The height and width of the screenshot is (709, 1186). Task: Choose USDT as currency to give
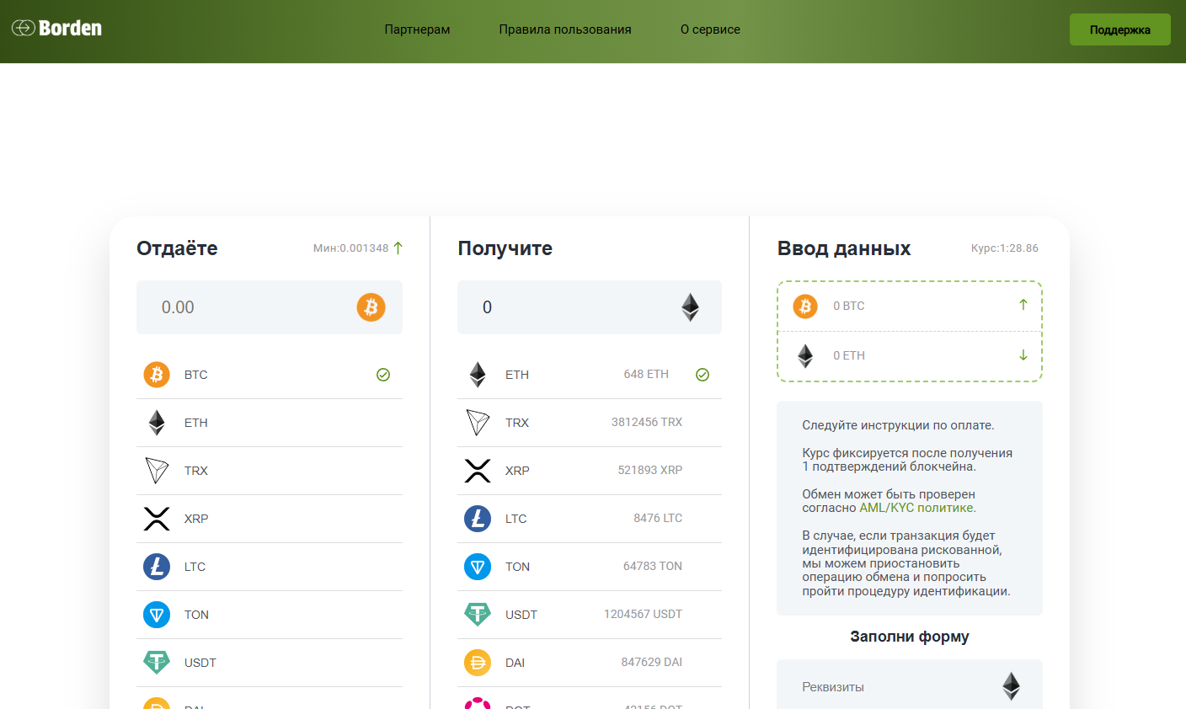pos(200,663)
